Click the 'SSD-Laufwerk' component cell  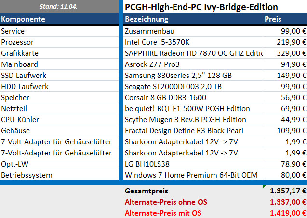(x=59, y=75)
